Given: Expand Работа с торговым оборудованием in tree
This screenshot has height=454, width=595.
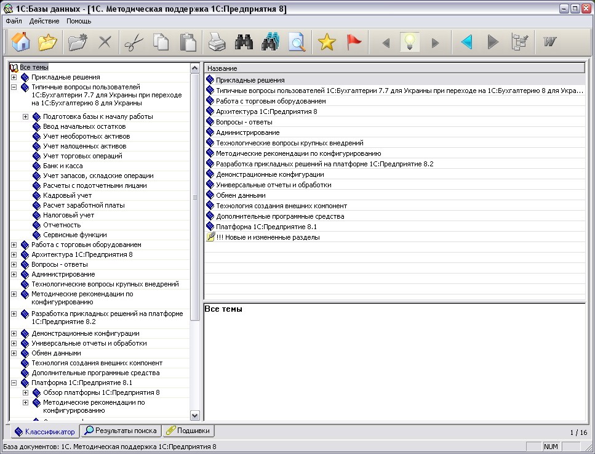Looking at the screenshot, I should pyautogui.click(x=14, y=245).
